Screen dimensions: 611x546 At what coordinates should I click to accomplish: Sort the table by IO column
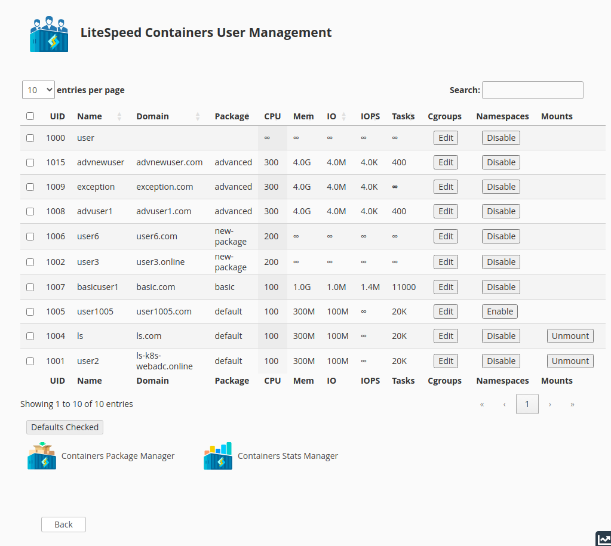pos(342,116)
